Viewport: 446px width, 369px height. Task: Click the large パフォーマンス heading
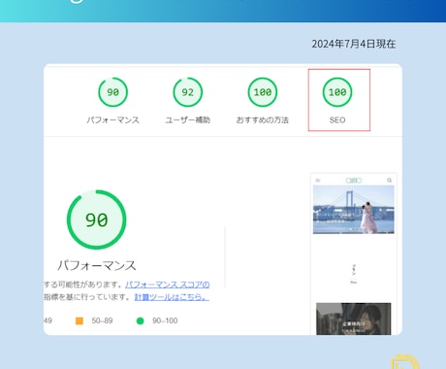pos(97,265)
